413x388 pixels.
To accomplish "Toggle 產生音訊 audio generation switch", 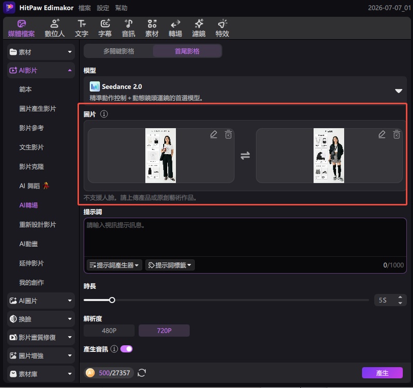I will (x=126, y=349).
